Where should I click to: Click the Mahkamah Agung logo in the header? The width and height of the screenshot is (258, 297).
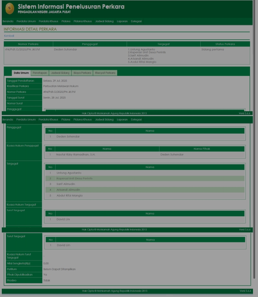click(10, 9)
